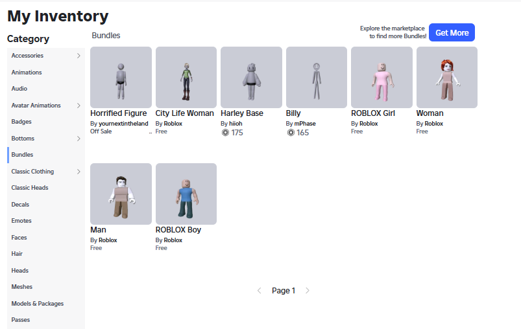This screenshot has height=329, width=521.
Task: Open the Harley Base bundle thumbnail
Action: [251, 77]
